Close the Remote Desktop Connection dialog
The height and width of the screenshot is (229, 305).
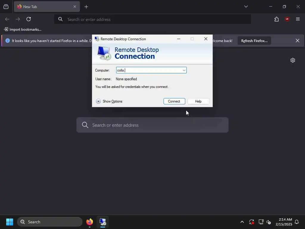click(206, 39)
